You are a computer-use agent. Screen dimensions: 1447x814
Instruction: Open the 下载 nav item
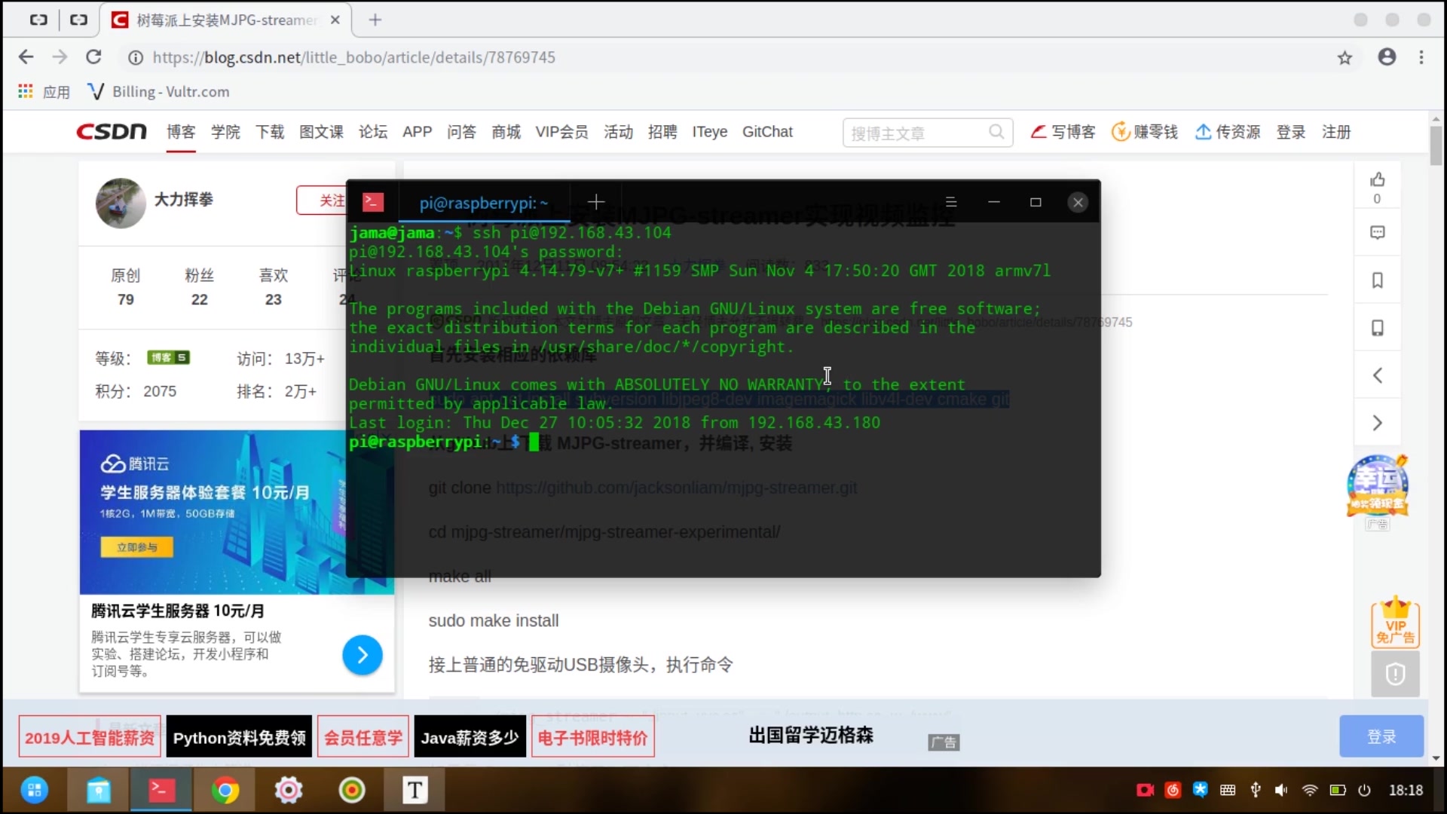click(x=270, y=132)
